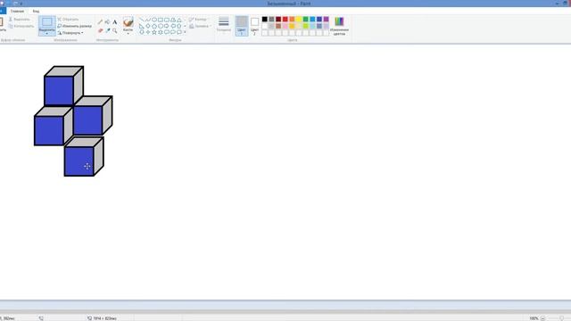Viewport: 571px width, 321px height.
Task: Choose the Diamond shape
Action: pyautogui.click(x=148, y=26)
